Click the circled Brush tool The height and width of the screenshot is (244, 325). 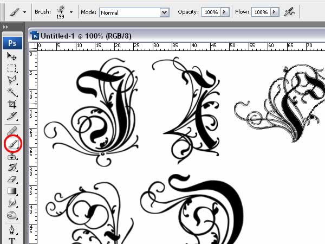tap(13, 144)
